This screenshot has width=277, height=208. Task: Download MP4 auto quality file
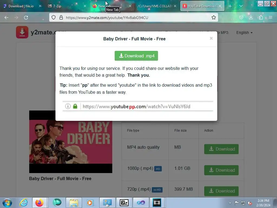(221, 149)
